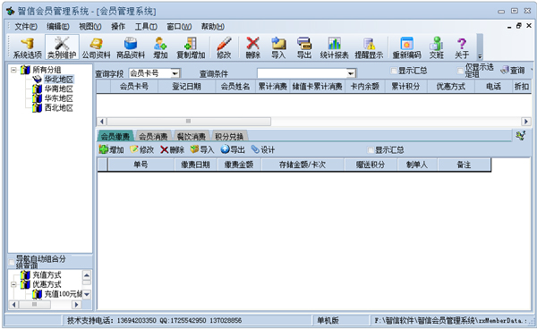This screenshot has height=329, width=537.
Task: Collapse 所有分组 tree node
Action: pos(13,70)
